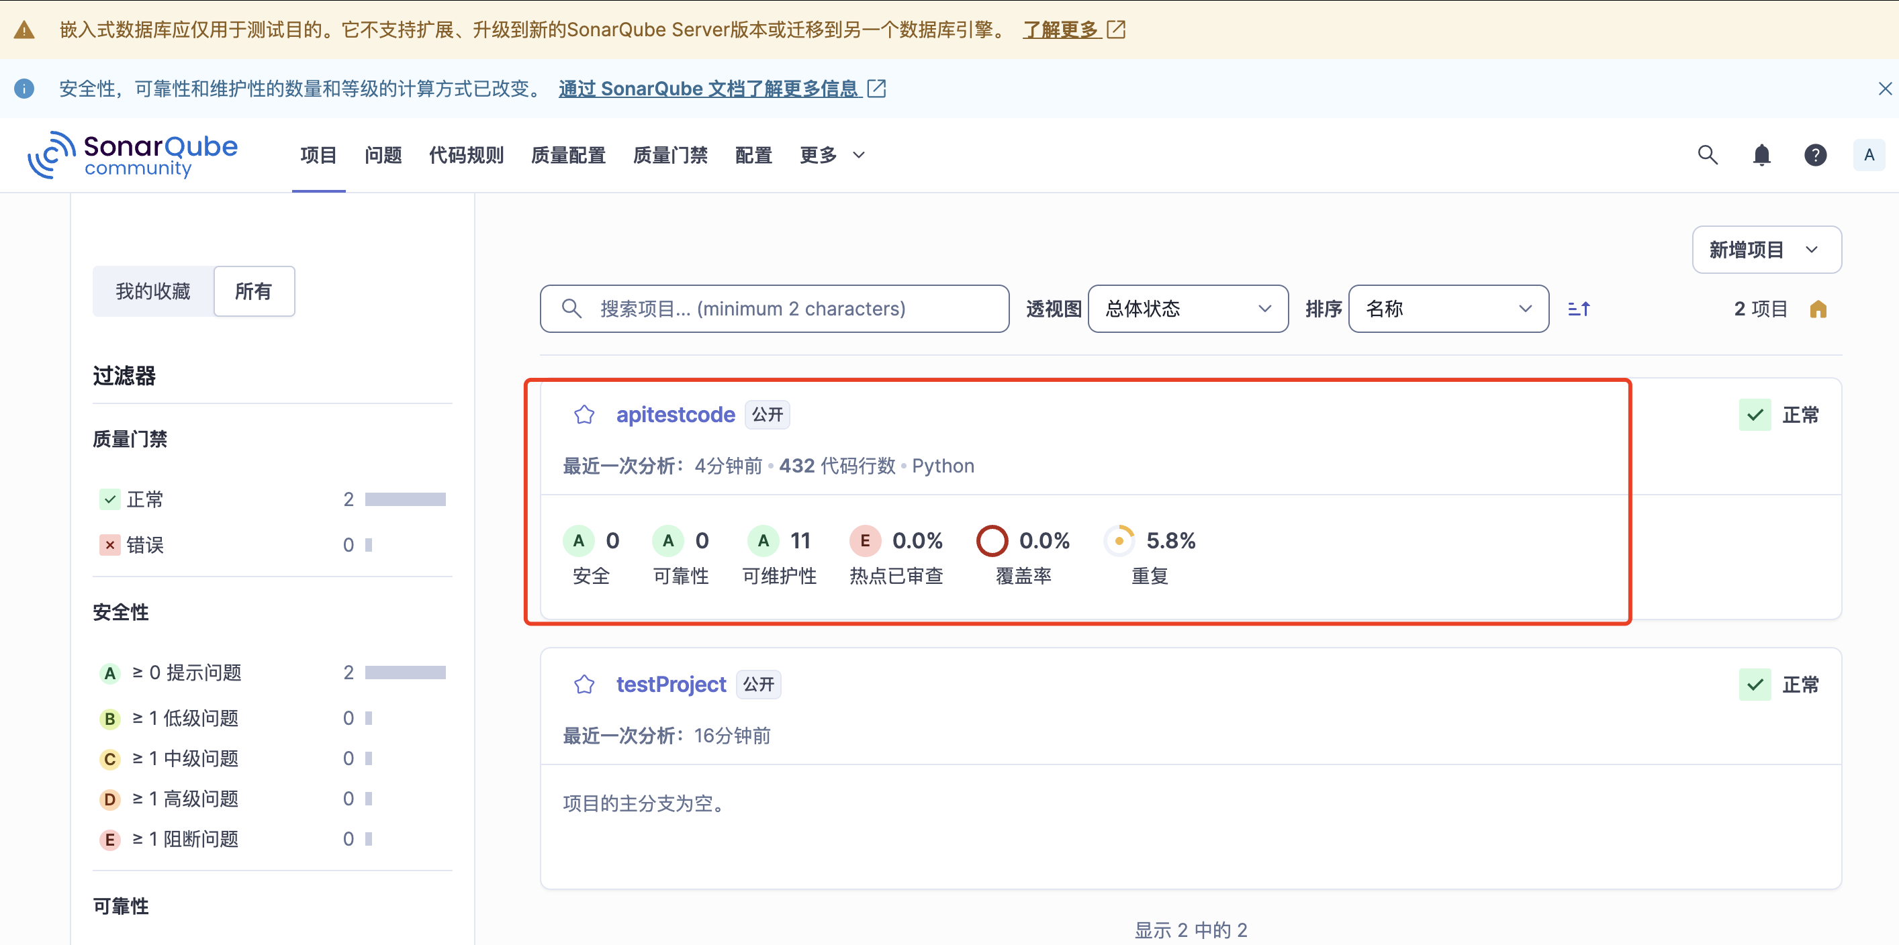Filter quality gate by 正常 status

coord(144,499)
